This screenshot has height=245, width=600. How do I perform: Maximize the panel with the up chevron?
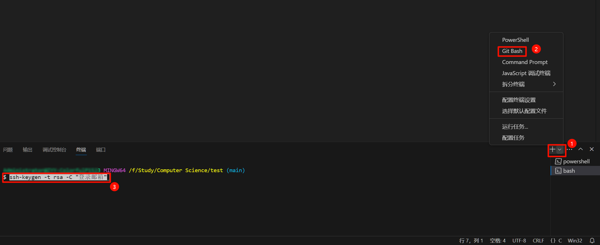[581, 149]
